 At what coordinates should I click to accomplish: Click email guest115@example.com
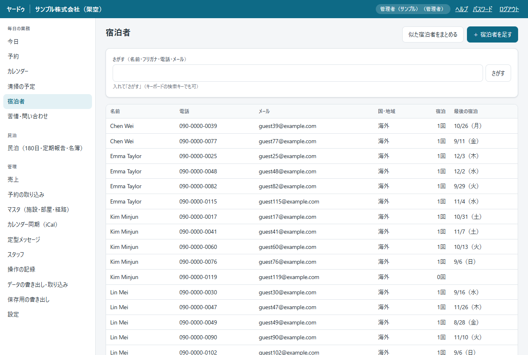tap(289, 201)
